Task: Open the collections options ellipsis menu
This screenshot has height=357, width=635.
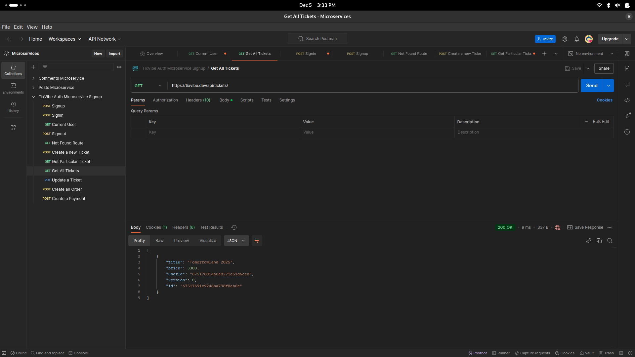Action: pyautogui.click(x=119, y=67)
